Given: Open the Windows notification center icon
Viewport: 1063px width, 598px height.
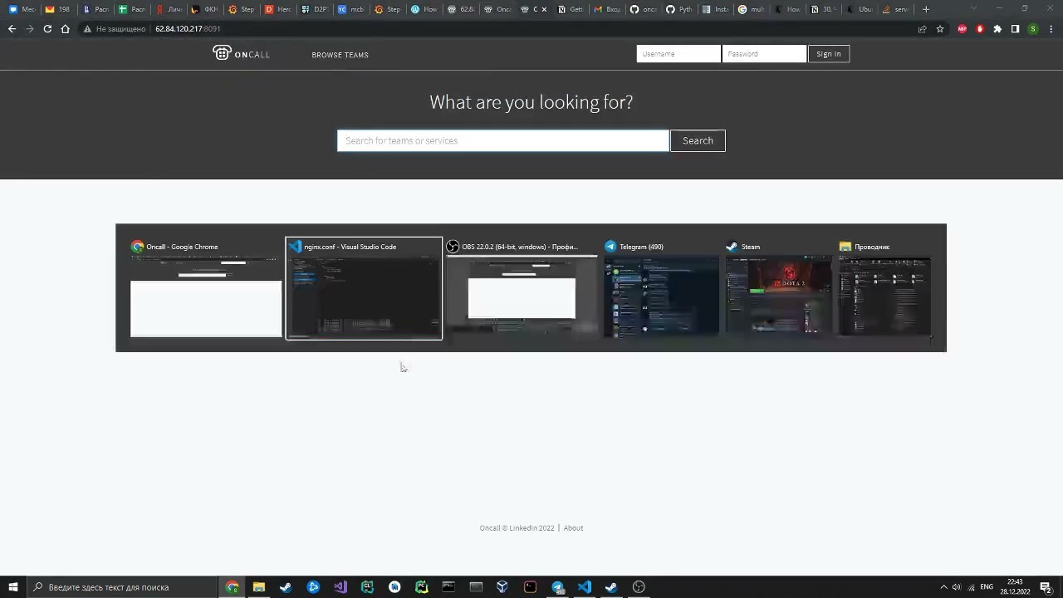Looking at the screenshot, I should click(x=1046, y=587).
